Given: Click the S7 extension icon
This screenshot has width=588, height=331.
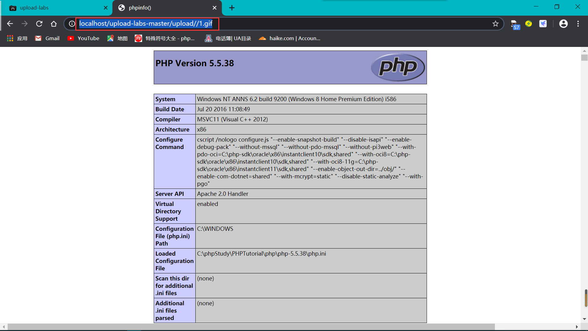Looking at the screenshot, I should 515,24.
